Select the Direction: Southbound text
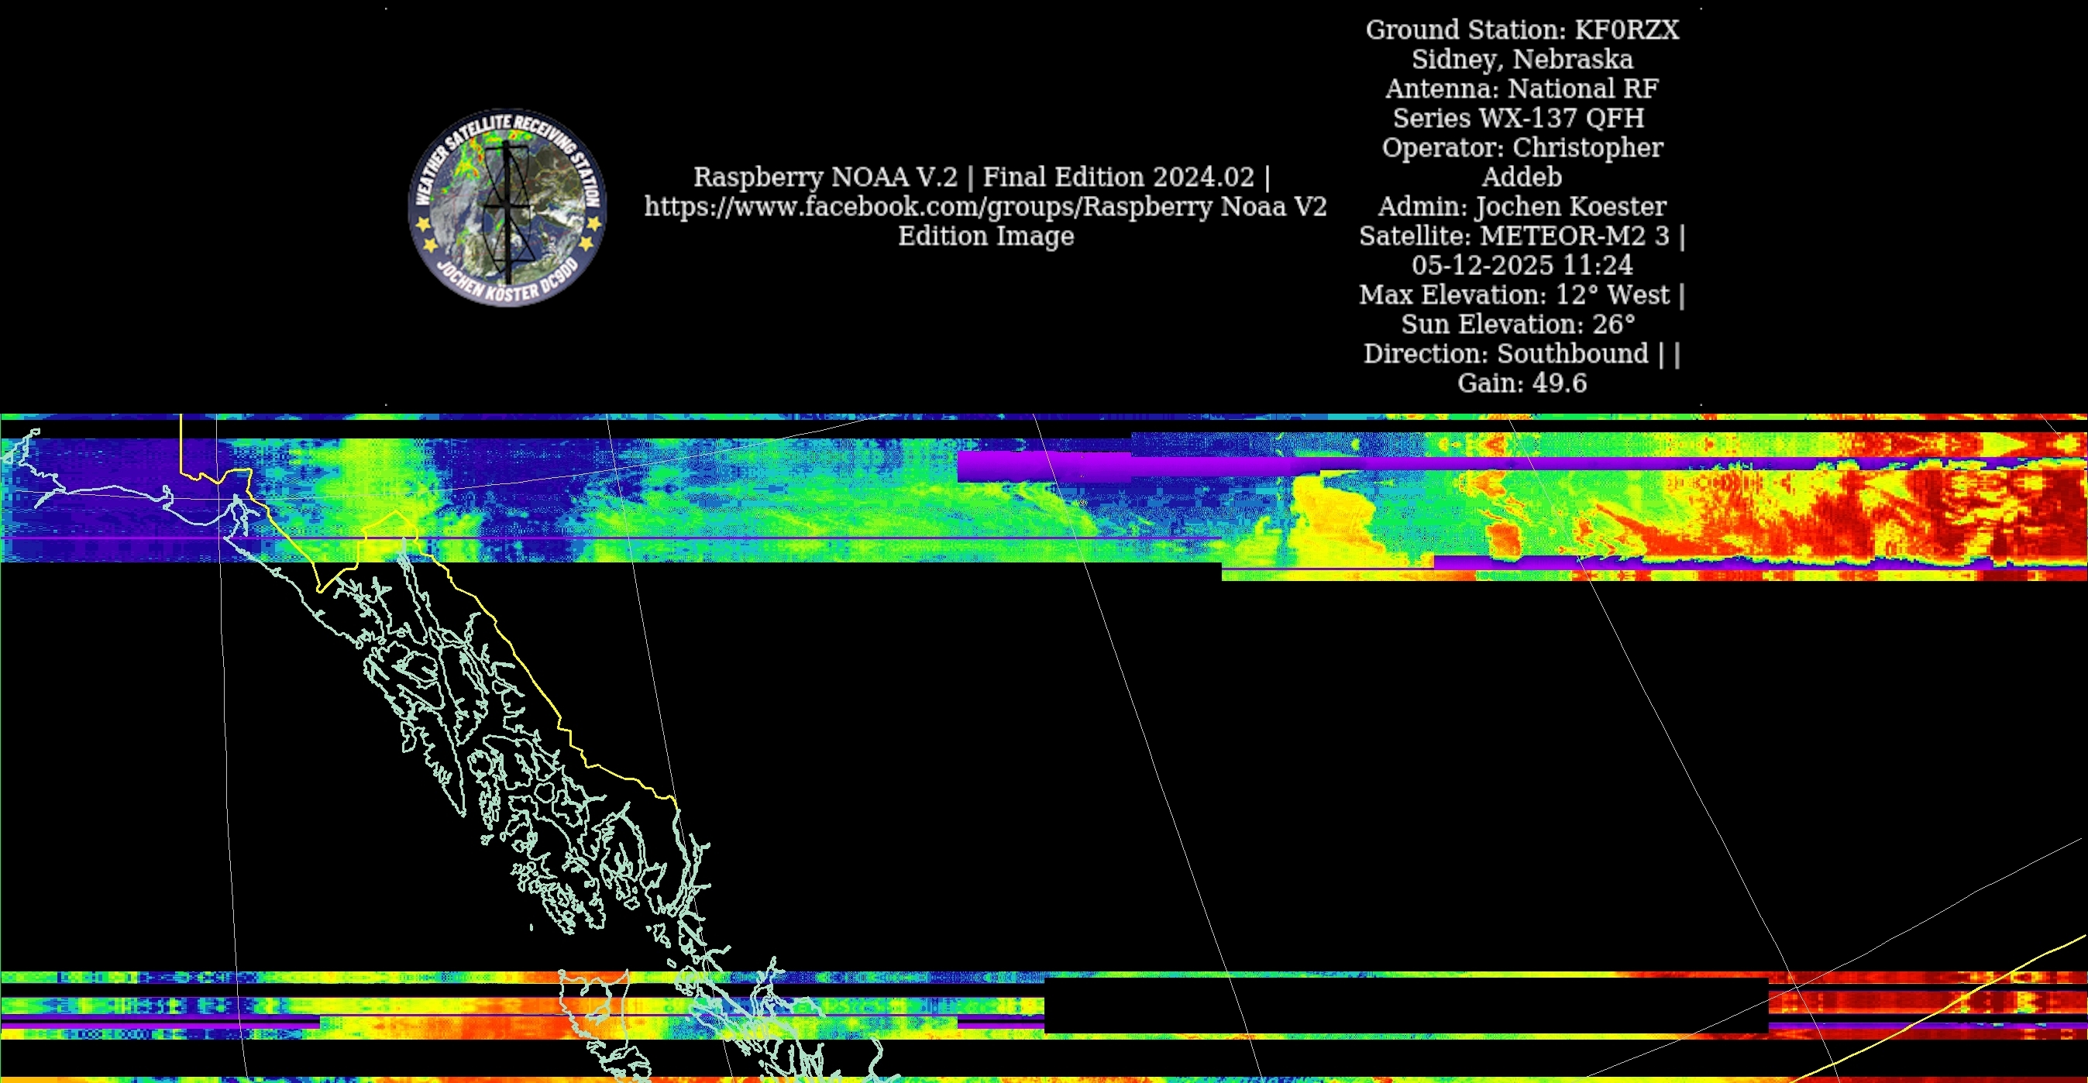 point(1505,353)
